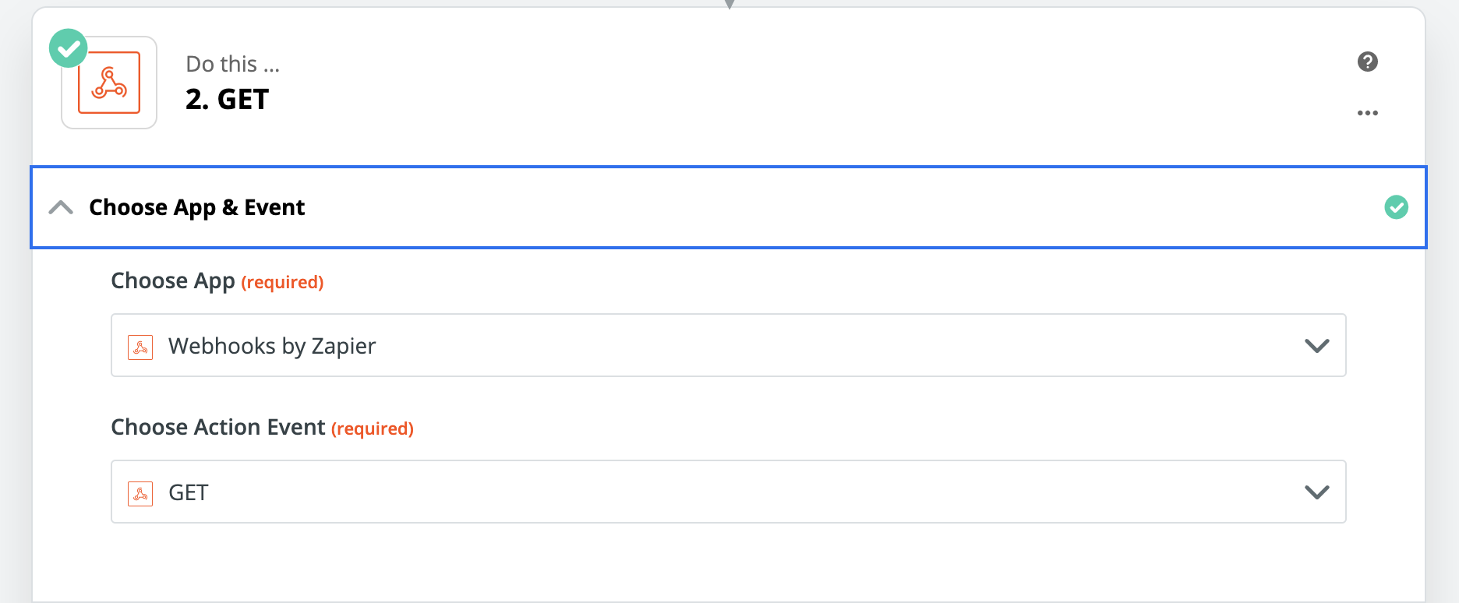Screen dimensions: 1459x603
Task: Open the GET action event dropdown arrow
Action: pos(1316,492)
